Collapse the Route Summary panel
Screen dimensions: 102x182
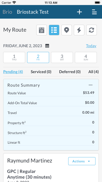click(x=91, y=85)
